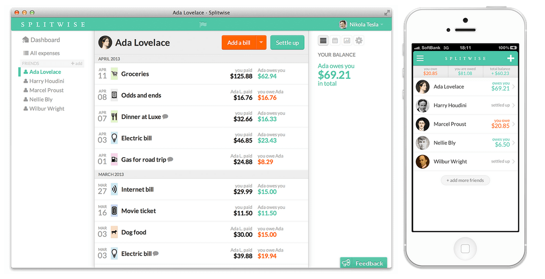The height and width of the screenshot is (279, 545).
Task: Click the Odds and ends receipt icon
Action: click(114, 95)
